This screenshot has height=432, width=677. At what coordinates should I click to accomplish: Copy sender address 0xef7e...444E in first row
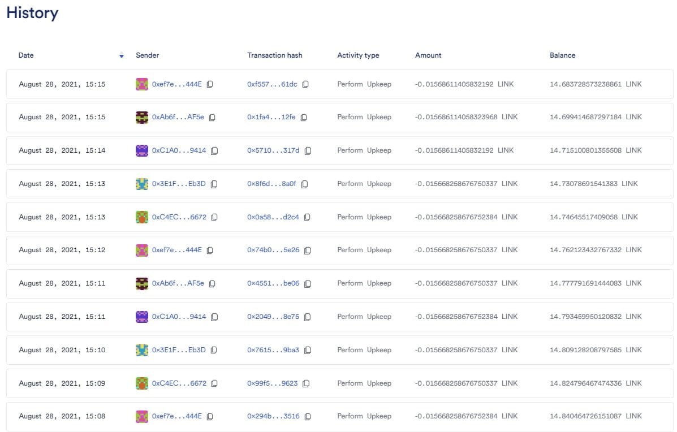coord(210,84)
